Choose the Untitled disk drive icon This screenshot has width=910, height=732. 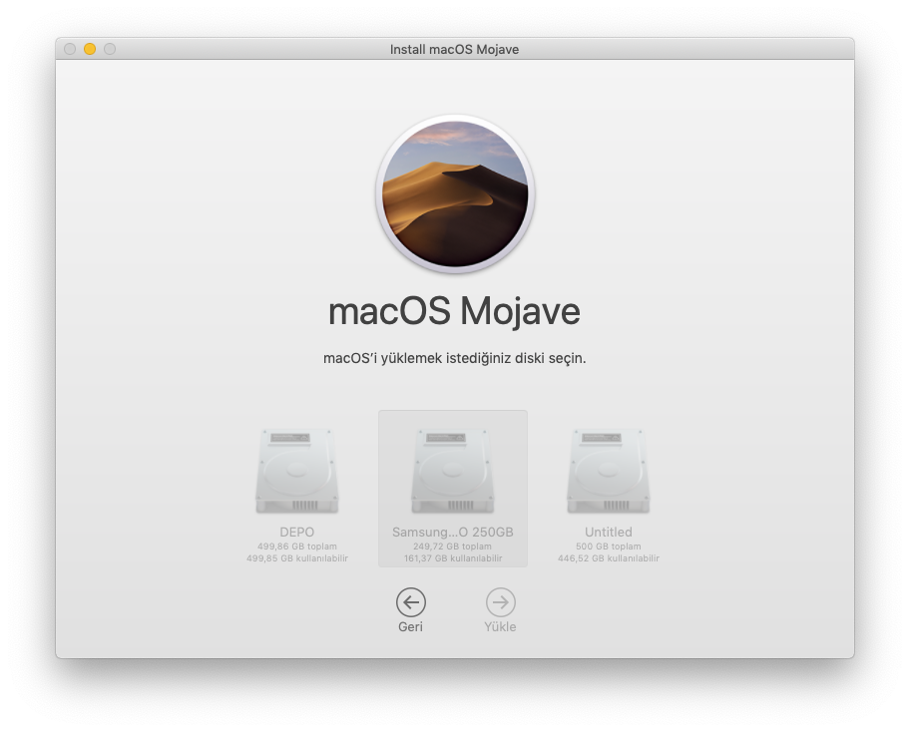click(x=609, y=472)
